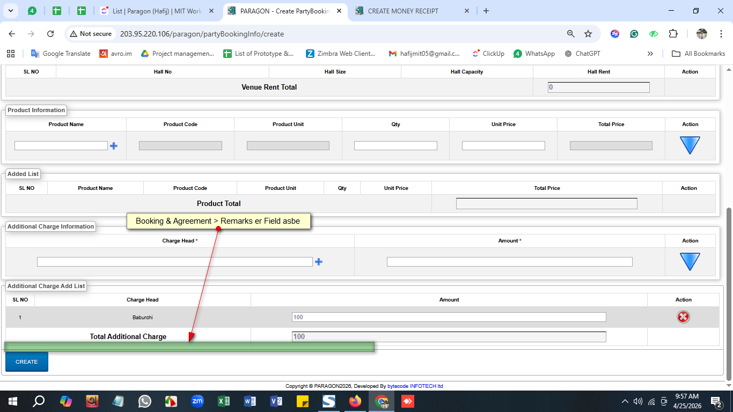Open the Chrome profile avatar
This screenshot has width=733, height=412.
click(702, 34)
